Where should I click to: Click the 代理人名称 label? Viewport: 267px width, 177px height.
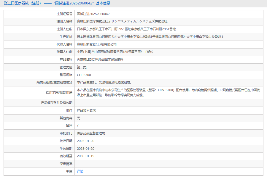click(x=64, y=44)
